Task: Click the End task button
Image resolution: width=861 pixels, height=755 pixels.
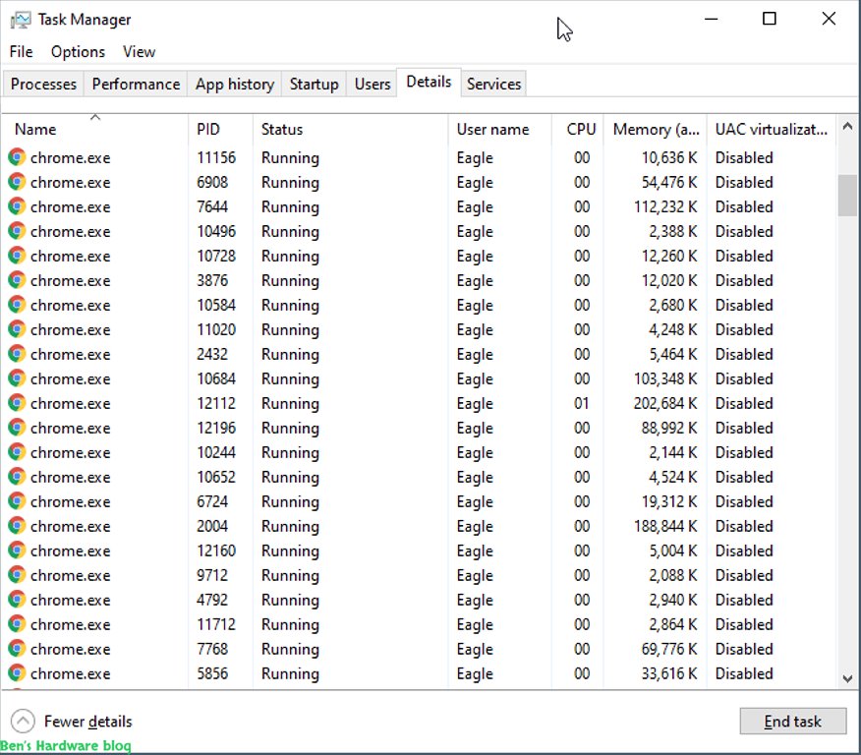Action: click(792, 721)
